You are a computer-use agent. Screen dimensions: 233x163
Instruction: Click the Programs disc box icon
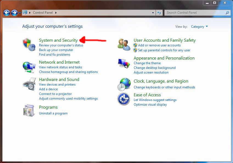click(x=29, y=111)
